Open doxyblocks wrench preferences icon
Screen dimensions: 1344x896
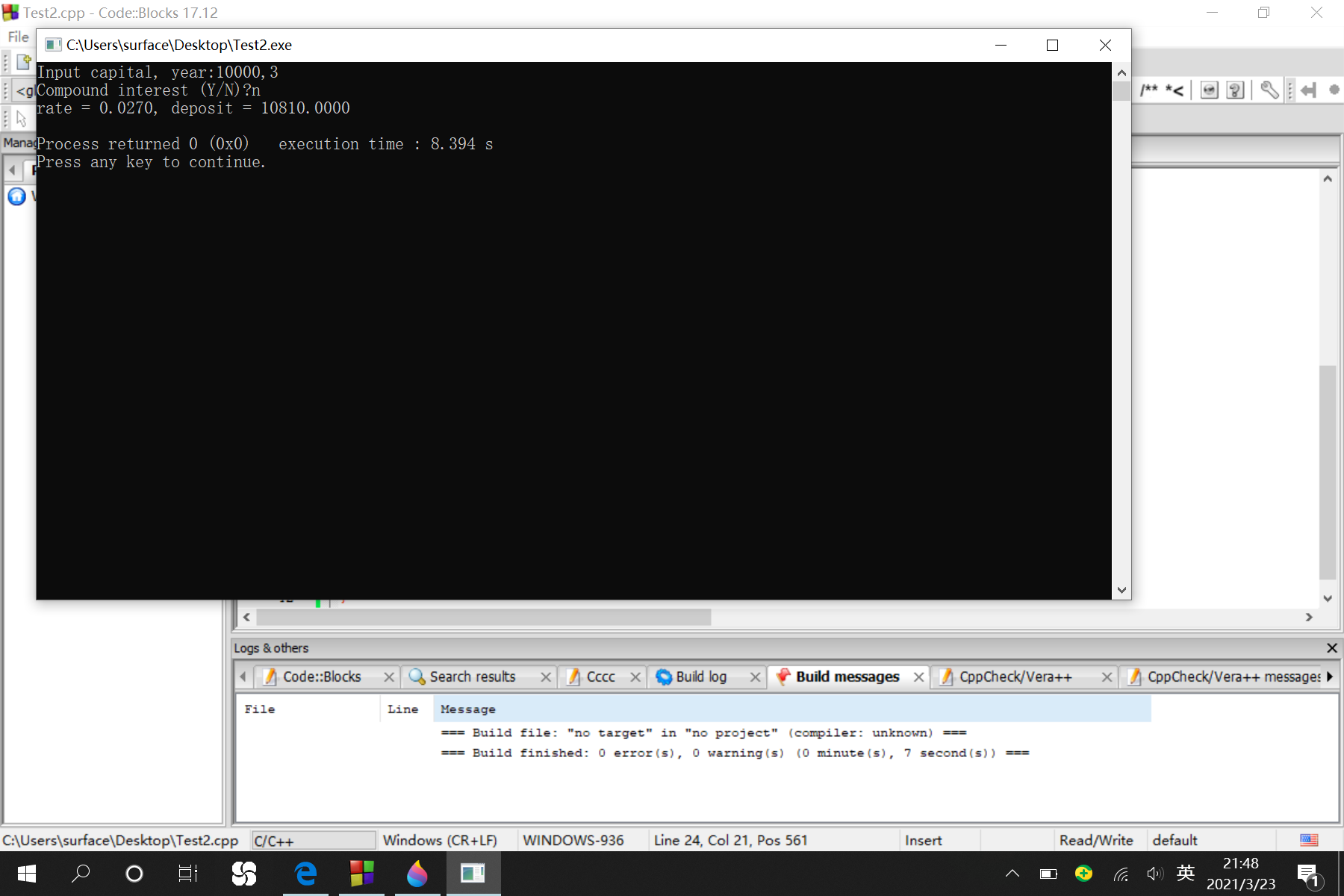pos(1269,90)
